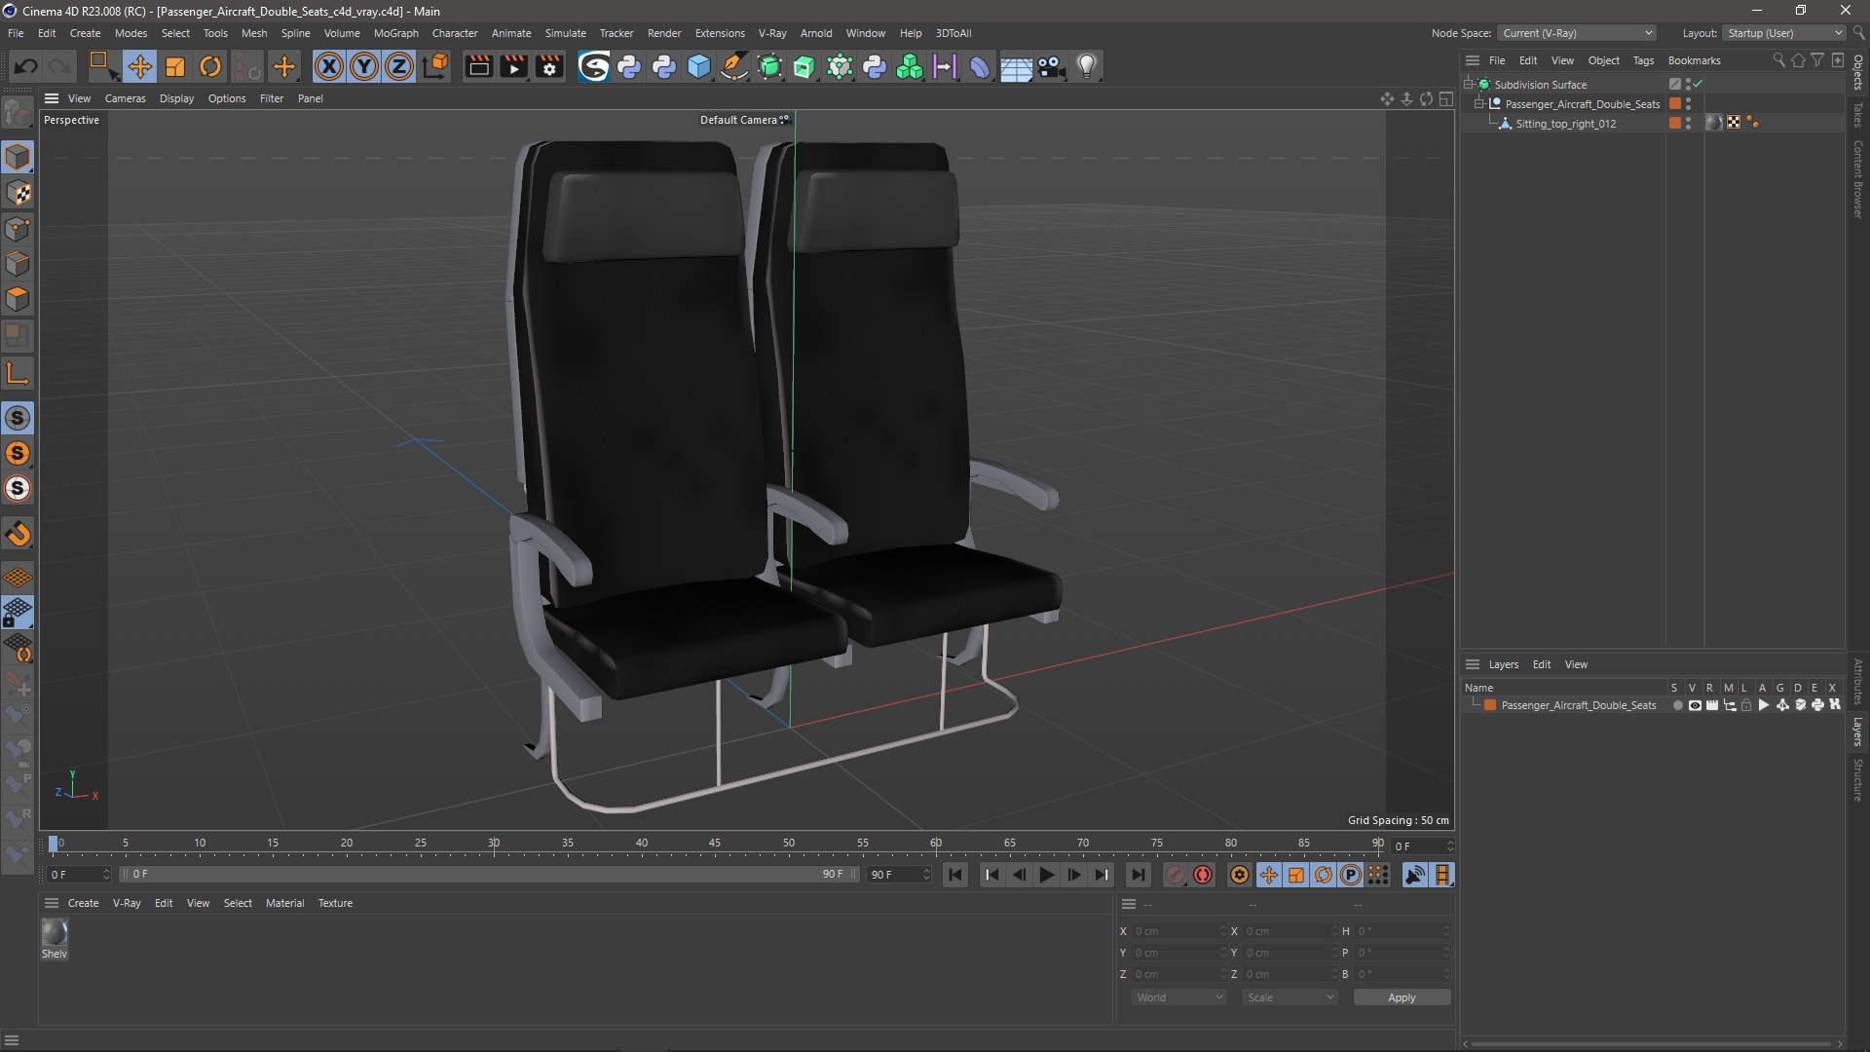Open the World coordinate dropdown
This screenshot has width=1870, height=1052.
point(1178,997)
